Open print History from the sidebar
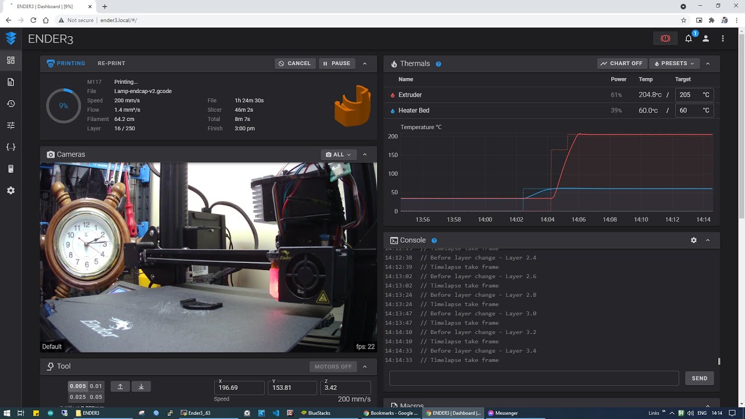Screen dimensions: 745x419 pyautogui.click(x=10, y=104)
